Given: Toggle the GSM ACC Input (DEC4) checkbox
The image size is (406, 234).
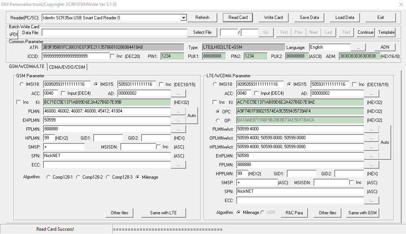Looking at the screenshot, I should point(63,93).
